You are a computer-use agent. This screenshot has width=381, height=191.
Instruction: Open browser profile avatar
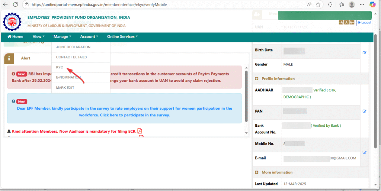tap(352, 4)
